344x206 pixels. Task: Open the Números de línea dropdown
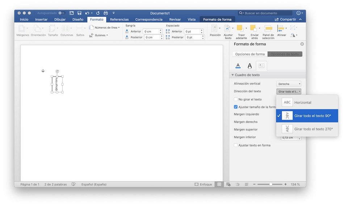[x=105, y=27]
